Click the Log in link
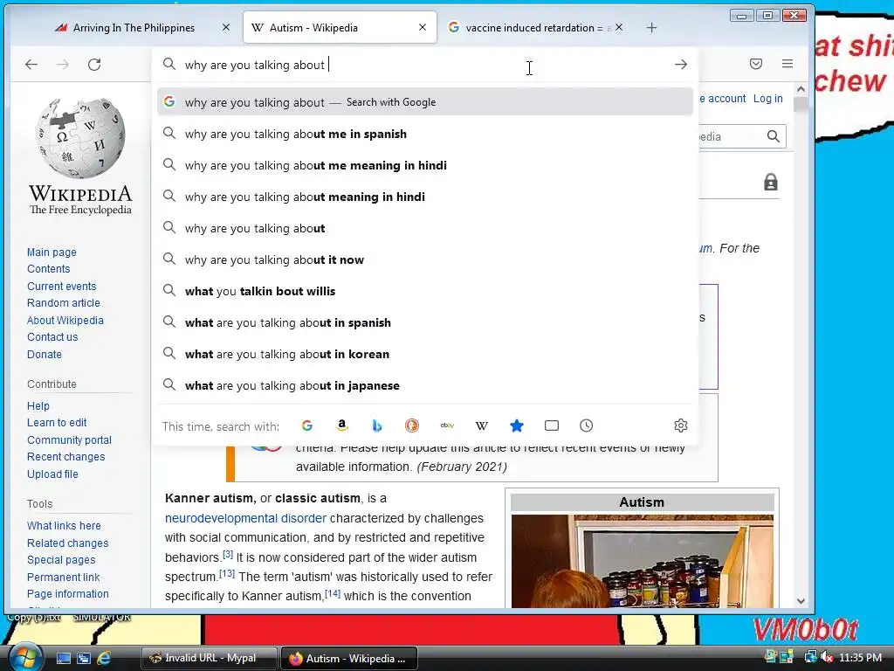This screenshot has width=894, height=671. 768,99
